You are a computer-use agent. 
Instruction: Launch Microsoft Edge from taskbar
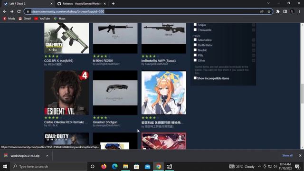pos(114,166)
